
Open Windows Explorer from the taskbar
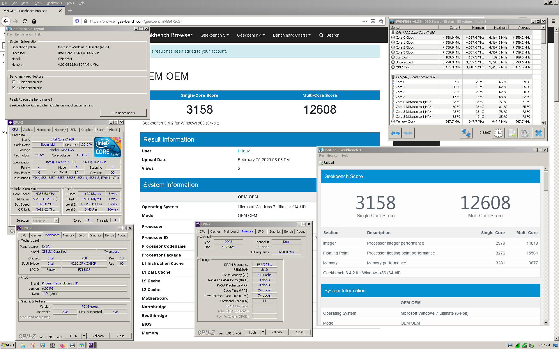(23, 345)
